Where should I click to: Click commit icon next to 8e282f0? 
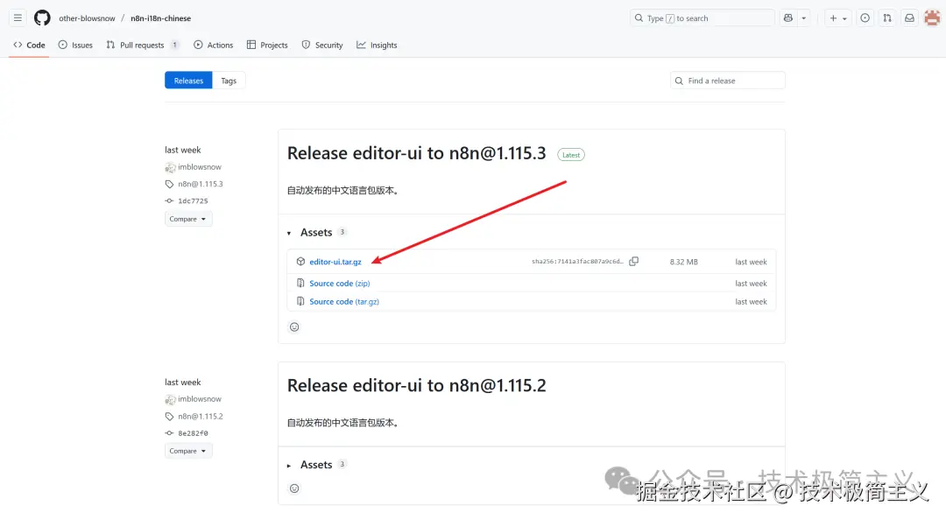click(x=170, y=433)
